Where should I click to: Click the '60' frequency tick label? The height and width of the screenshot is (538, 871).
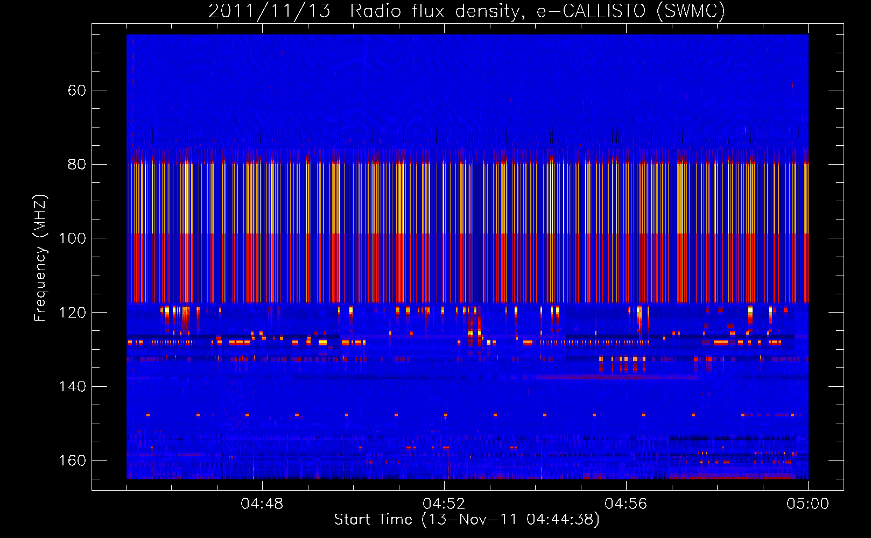pos(77,90)
